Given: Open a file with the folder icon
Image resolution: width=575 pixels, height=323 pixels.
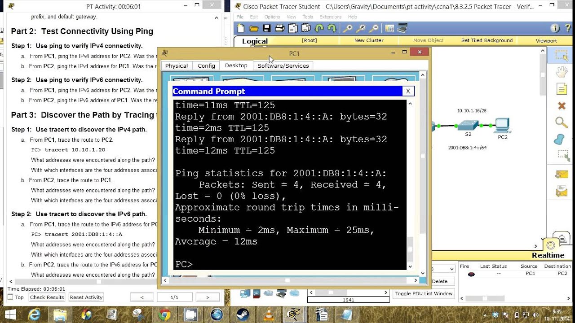Looking at the screenshot, I should (254, 28).
